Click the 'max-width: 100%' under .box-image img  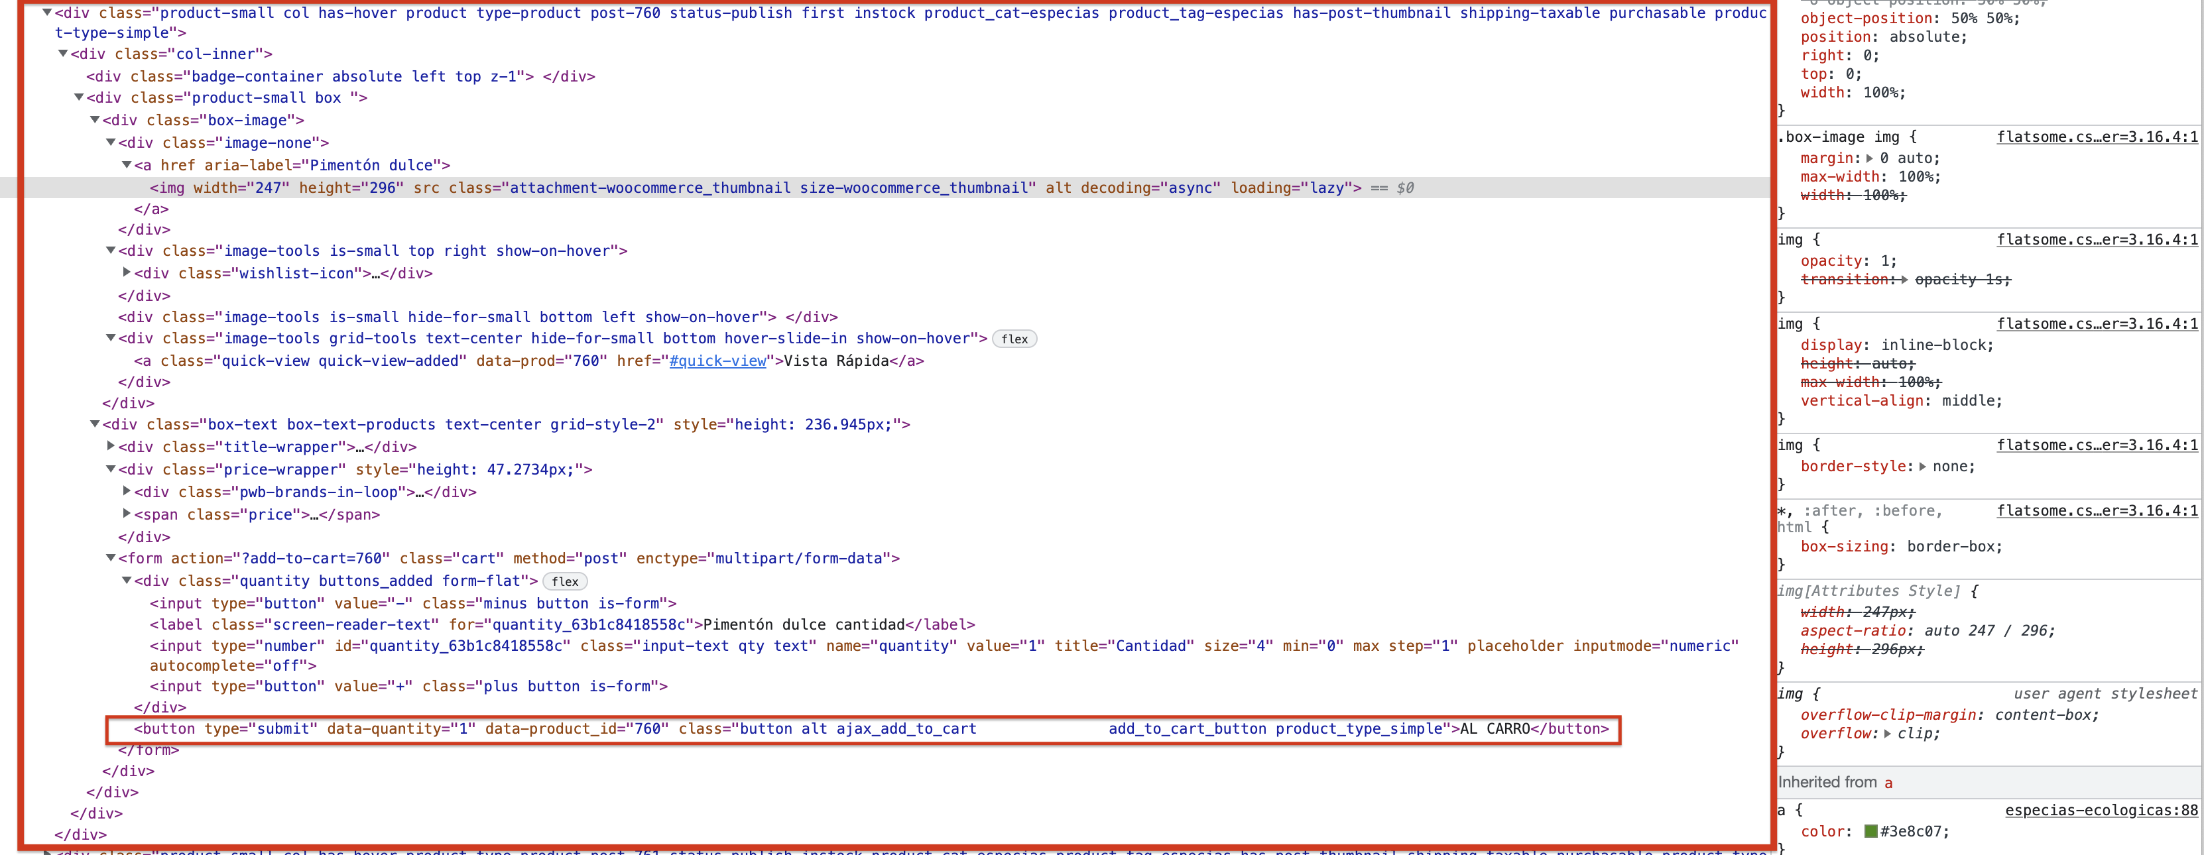(x=1870, y=177)
